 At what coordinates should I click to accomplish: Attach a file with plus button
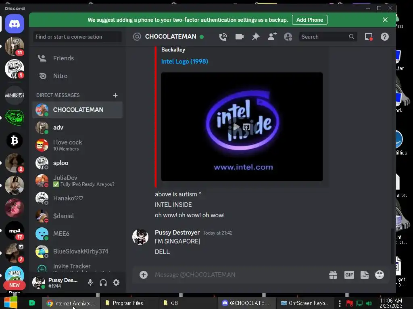coord(144,275)
